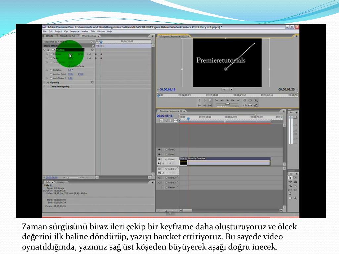
Task: Select the Zoom magnifier tool
Action: pos(295,198)
